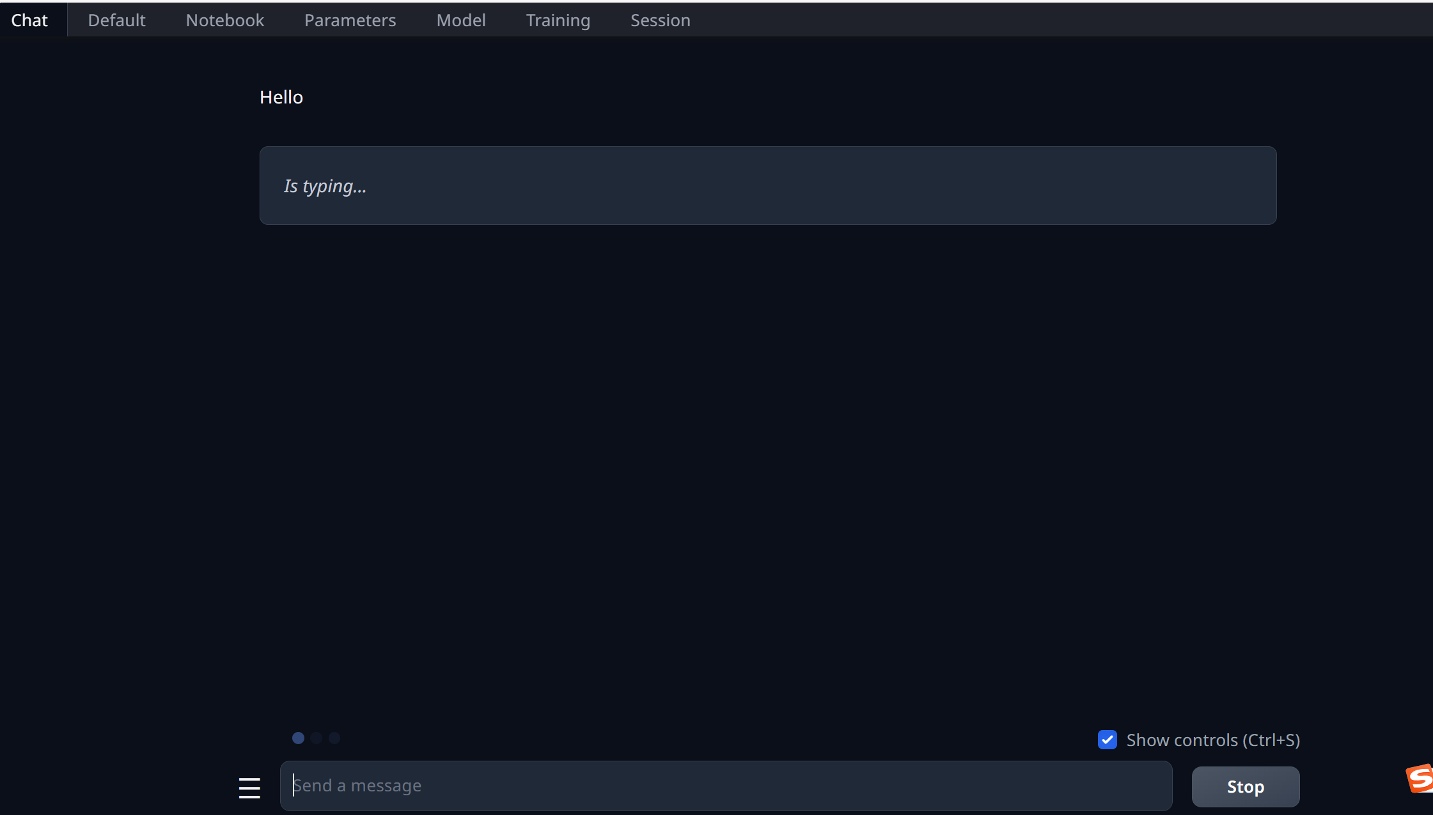The height and width of the screenshot is (815, 1433).
Task: Click the Show controls (Ctrl+S) label text
Action: pyautogui.click(x=1213, y=740)
